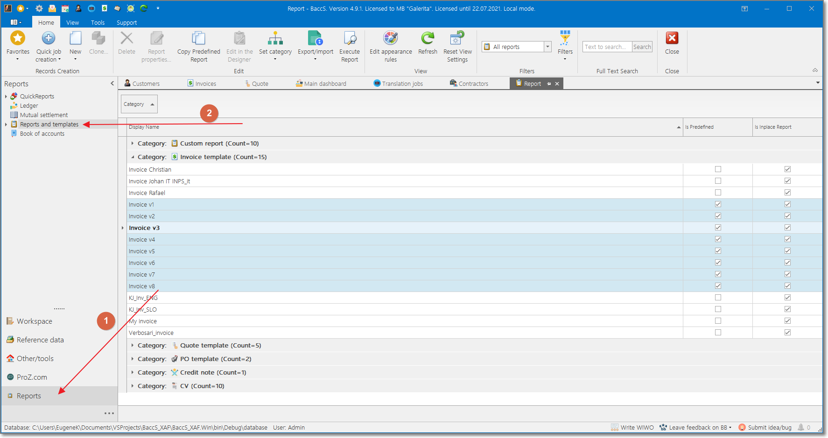Collapse the Reports navigation panel
Image resolution: width=828 pixels, height=438 pixels.
click(112, 83)
